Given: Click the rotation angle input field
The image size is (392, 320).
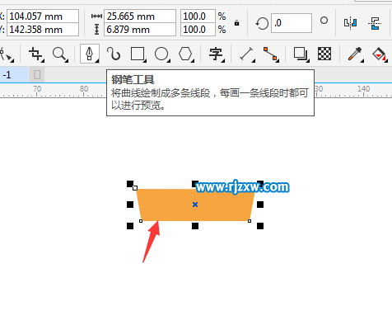Looking at the screenshot, I should pos(292,23).
